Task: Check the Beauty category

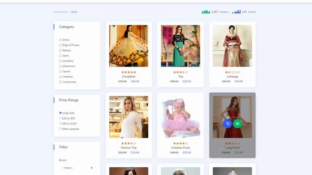Action: click(60, 51)
